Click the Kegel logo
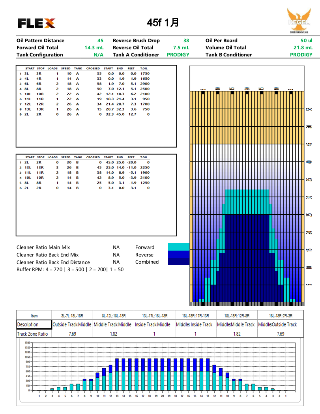Image resolution: width=320 pixels, height=414 pixels. [299, 22]
